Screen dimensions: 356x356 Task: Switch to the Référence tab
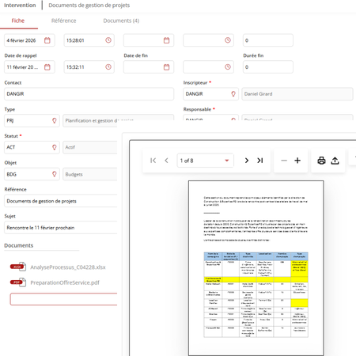[x=63, y=21]
